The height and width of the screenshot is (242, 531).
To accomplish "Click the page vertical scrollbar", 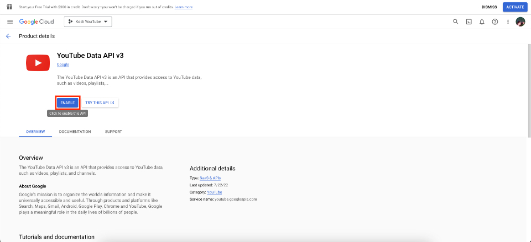I will (x=529, y=90).
